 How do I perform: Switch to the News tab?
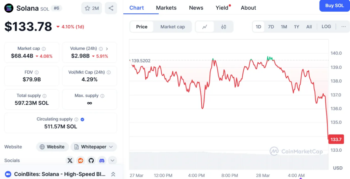pos(196,8)
